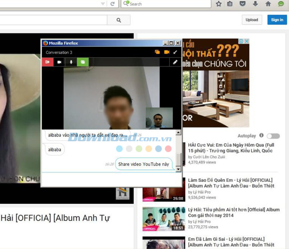Viewport: 289px width, 249px height.
Task: Toggle the camera in the call toolbar
Action: click(x=59, y=62)
